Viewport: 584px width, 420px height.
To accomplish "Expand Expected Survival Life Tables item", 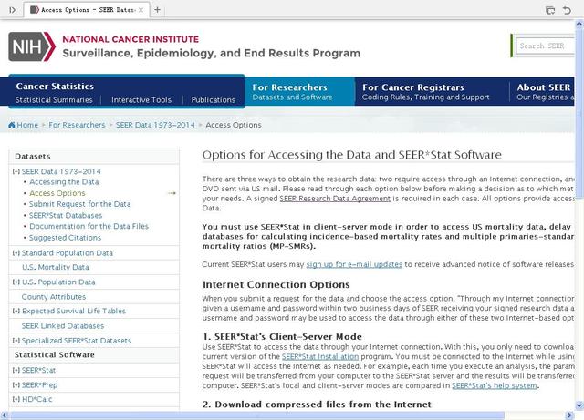I will (16, 311).
